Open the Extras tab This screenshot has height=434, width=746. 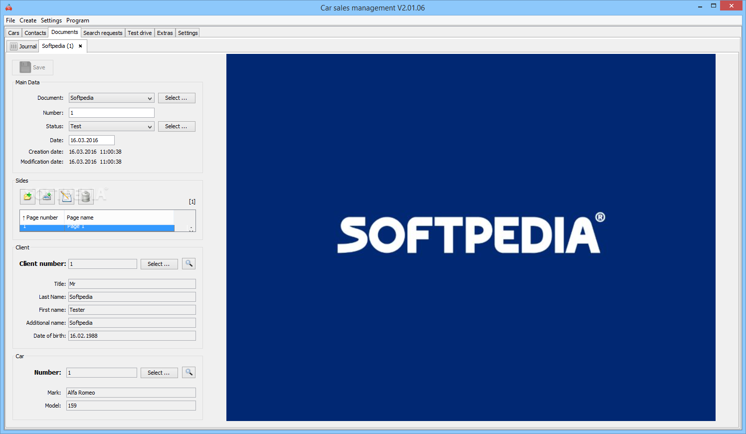click(x=165, y=33)
